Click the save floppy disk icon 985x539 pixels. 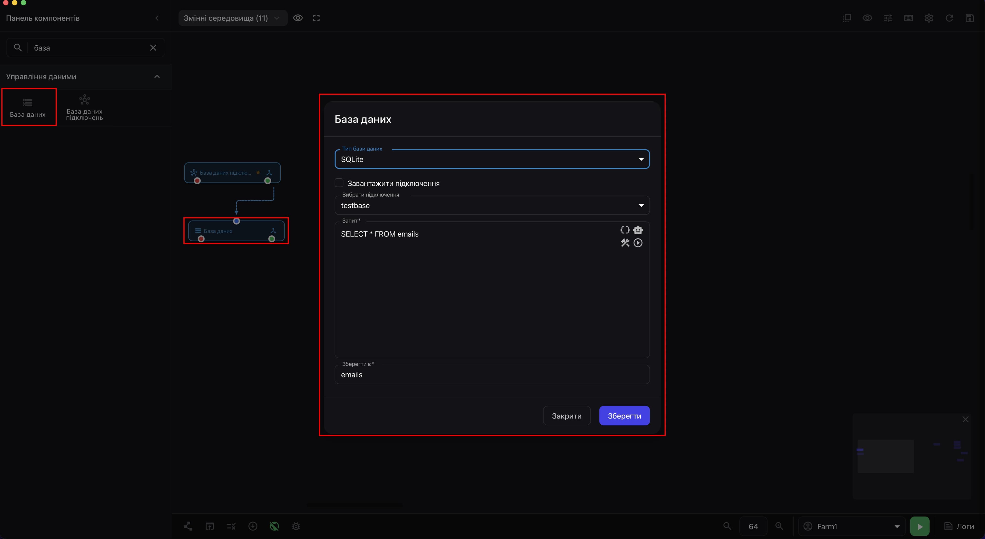coord(970,18)
